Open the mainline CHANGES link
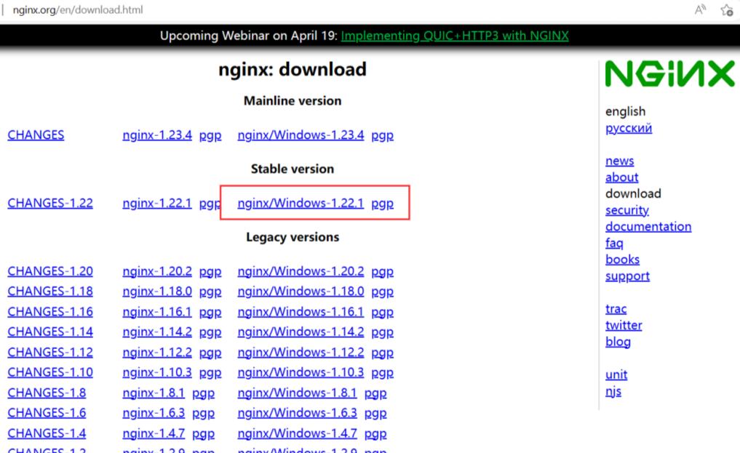Viewport: 740px width, 453px height. click(x=36, y=135)
